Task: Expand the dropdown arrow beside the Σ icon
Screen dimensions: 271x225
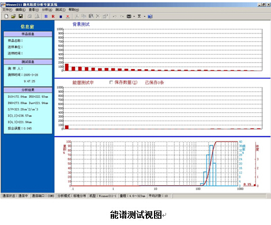Action: tap(145, 17)
